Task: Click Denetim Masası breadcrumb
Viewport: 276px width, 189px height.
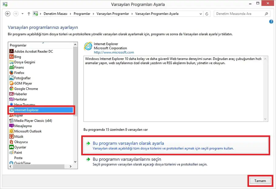Action: click(x=56, y=14)
